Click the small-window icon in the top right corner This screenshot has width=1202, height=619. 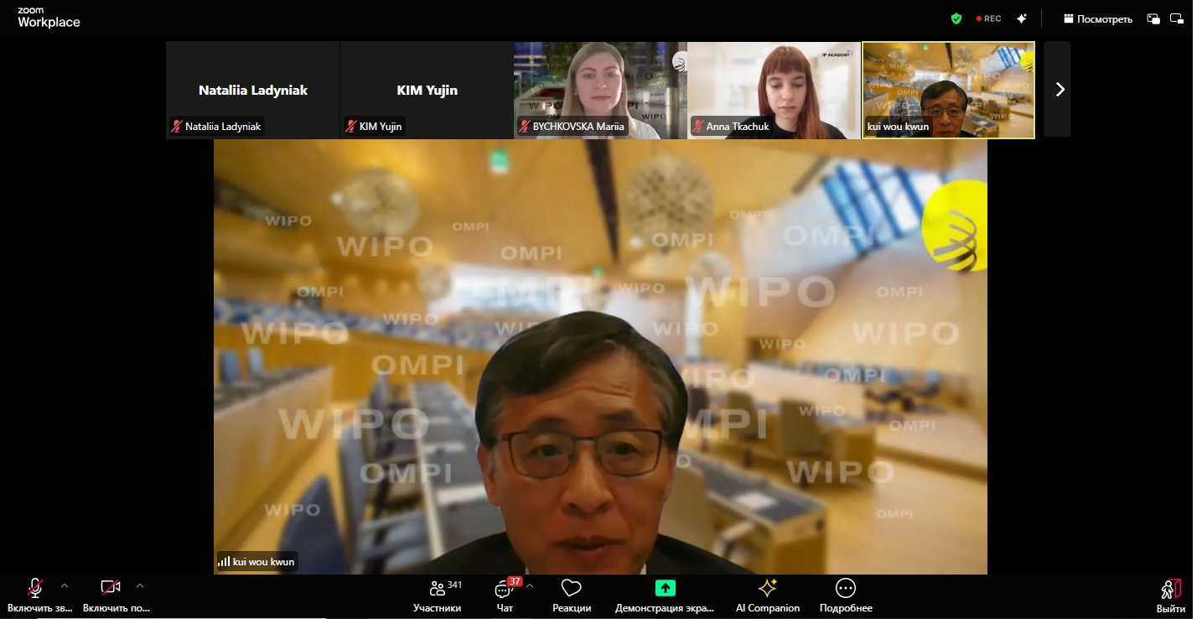(1177, 18)
